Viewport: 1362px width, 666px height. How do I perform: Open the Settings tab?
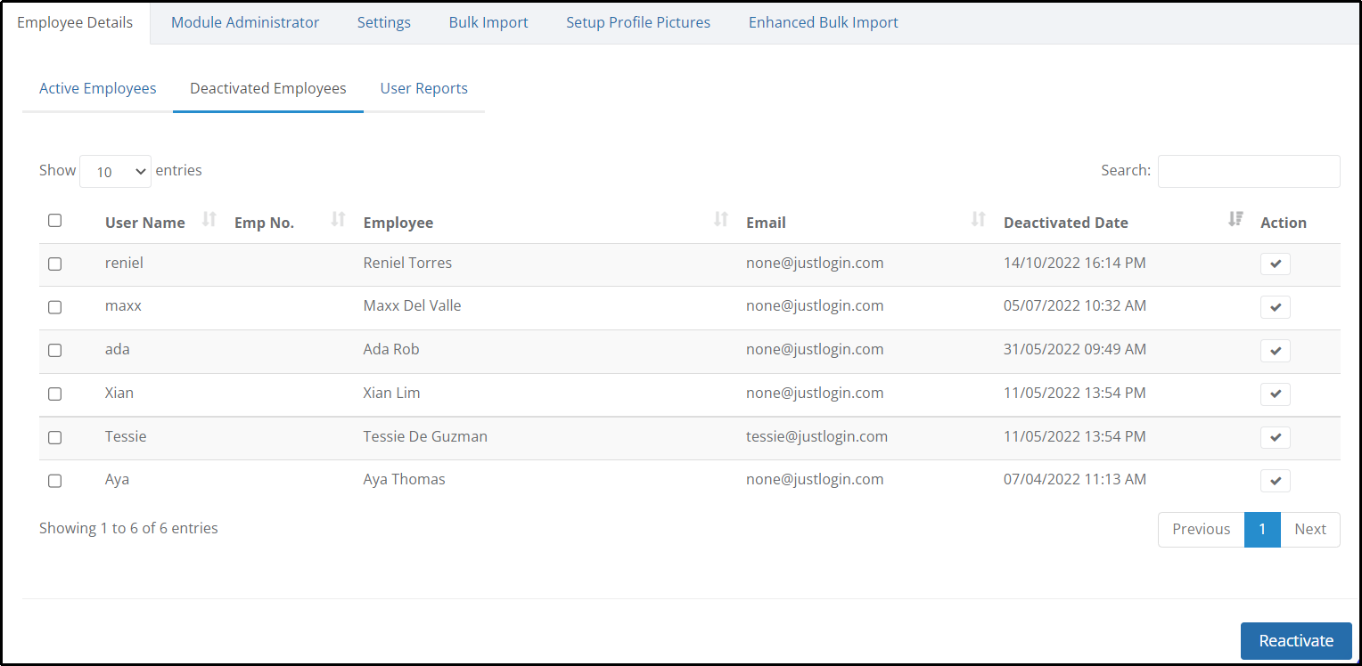point(384,22)
